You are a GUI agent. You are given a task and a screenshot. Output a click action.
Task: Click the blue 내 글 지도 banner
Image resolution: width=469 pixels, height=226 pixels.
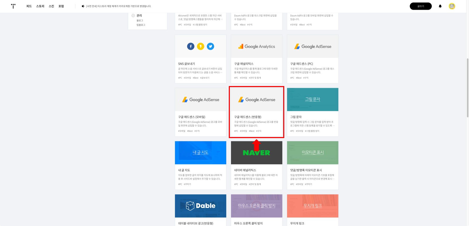click(x=200, y=153)
